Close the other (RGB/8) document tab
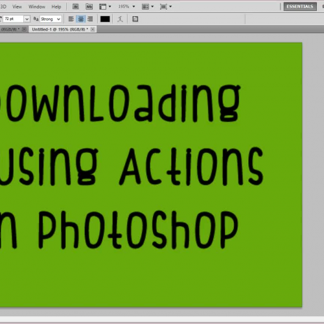Viewport: 324px width, 324px height. point(24,29)
